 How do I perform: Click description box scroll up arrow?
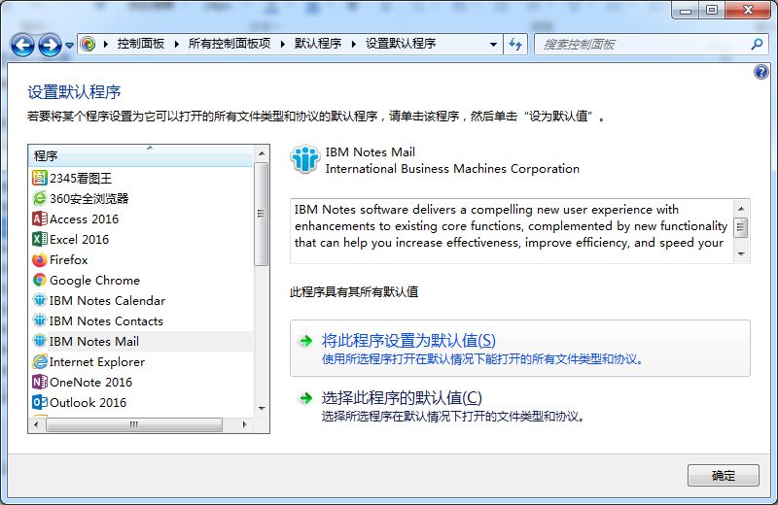(741, 209)
